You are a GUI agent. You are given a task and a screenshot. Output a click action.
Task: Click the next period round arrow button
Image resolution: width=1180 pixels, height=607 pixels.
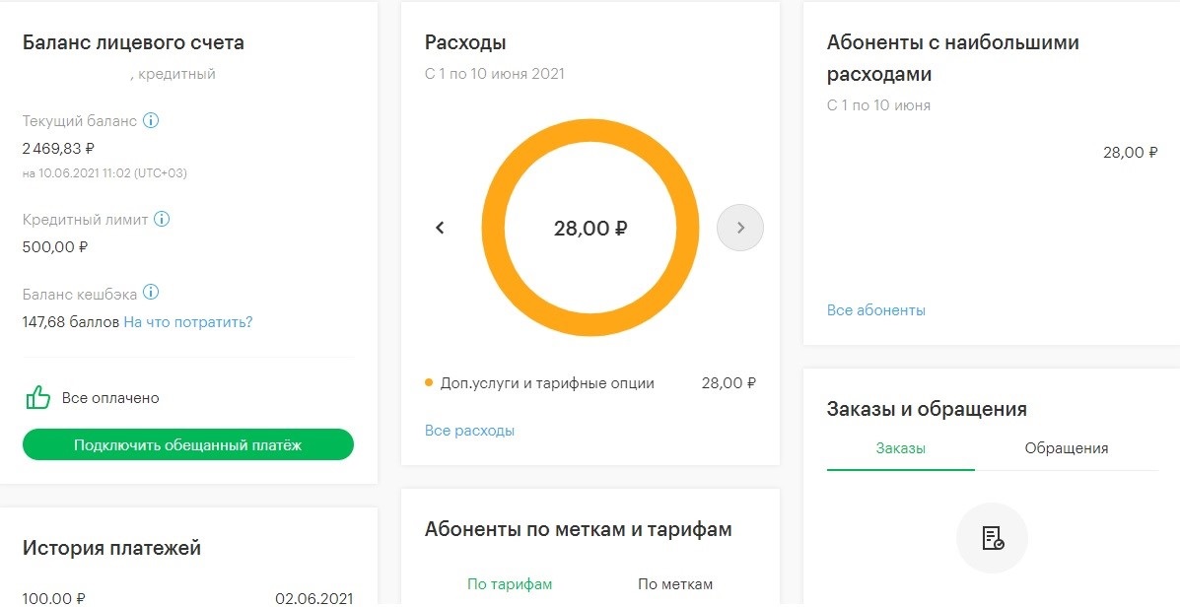(x=739, y=228)
